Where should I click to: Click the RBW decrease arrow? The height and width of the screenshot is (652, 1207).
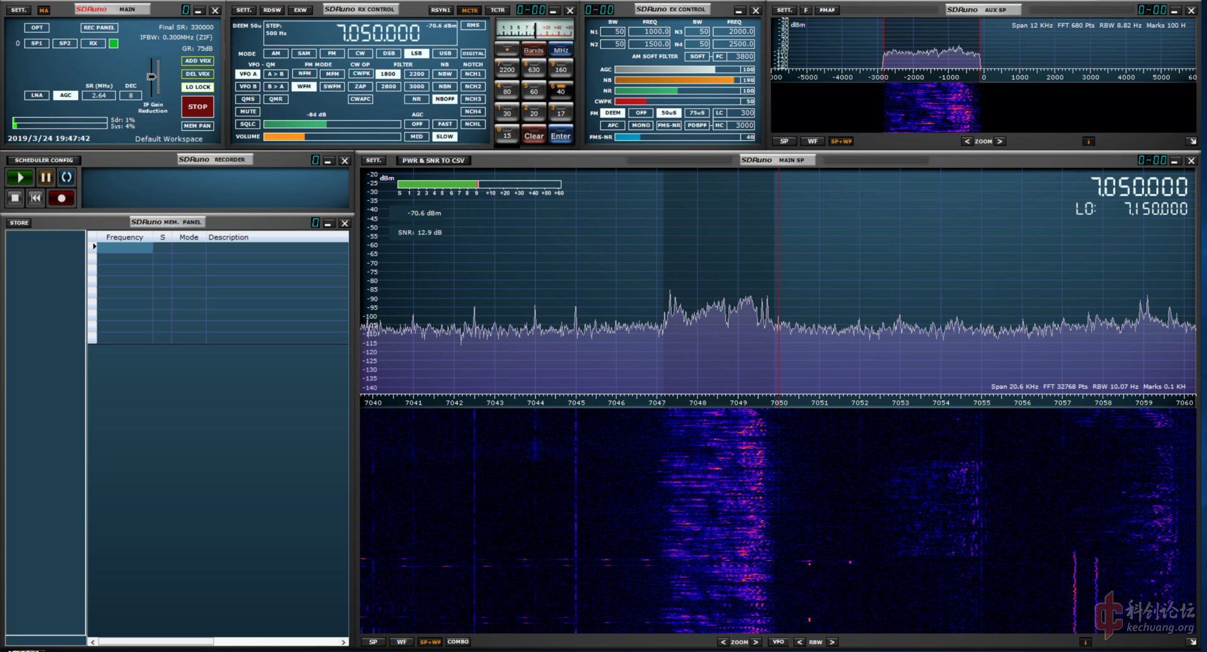click(800, 642)
